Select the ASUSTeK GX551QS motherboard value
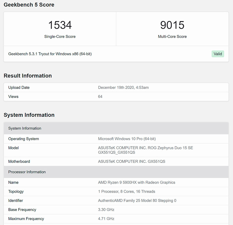The width and height of the screenshot is (233, 225). (x=132, y=161)
